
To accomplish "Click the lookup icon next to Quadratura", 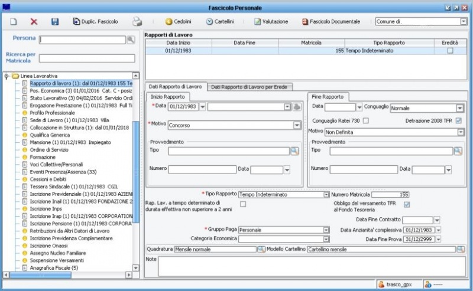I will pos(261,249).
